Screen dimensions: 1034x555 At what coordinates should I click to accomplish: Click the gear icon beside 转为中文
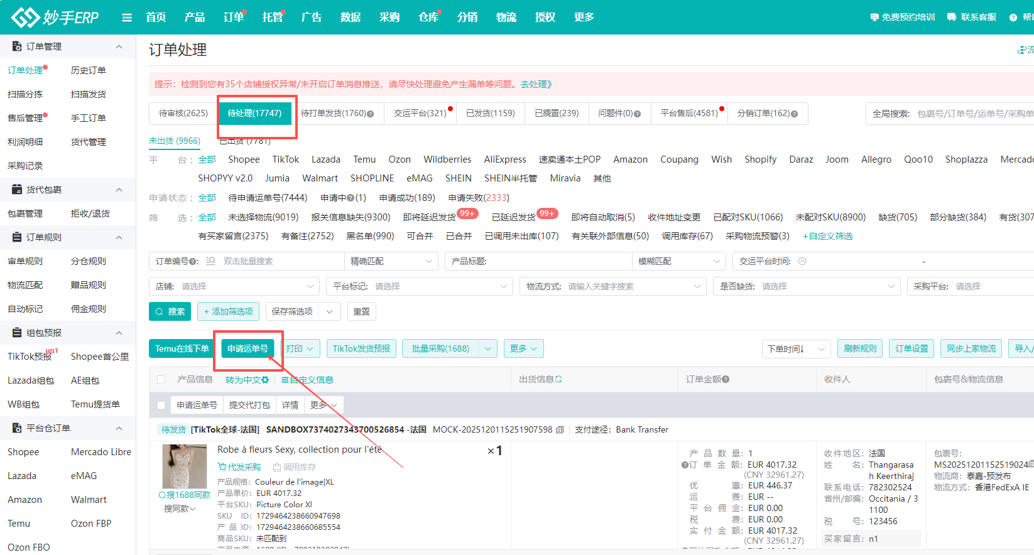coord(265,380)
